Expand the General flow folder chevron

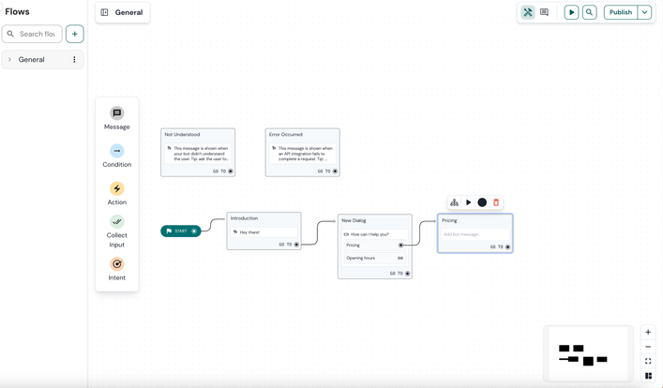click(10, 60)
